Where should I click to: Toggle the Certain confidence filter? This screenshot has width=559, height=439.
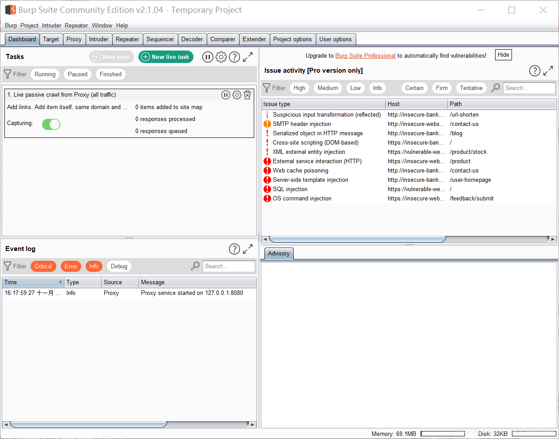[x=414, y=88]
